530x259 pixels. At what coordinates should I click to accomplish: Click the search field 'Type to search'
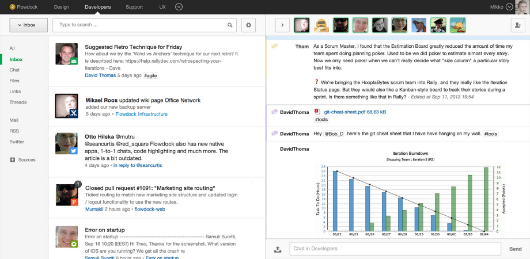[145, 25]
